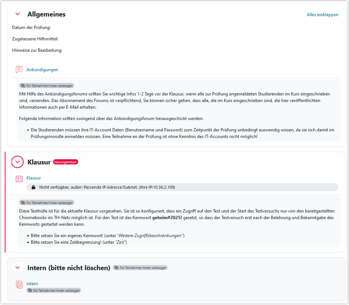
Task: Click the red Hervorgehoben badge
Action: click(66, 162)
